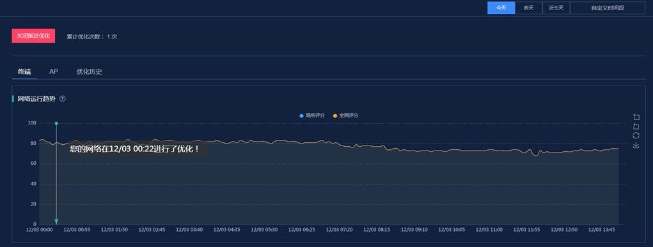Click x-axis label 12/03 06:25

pyautogui.click(x=302, y=229)
